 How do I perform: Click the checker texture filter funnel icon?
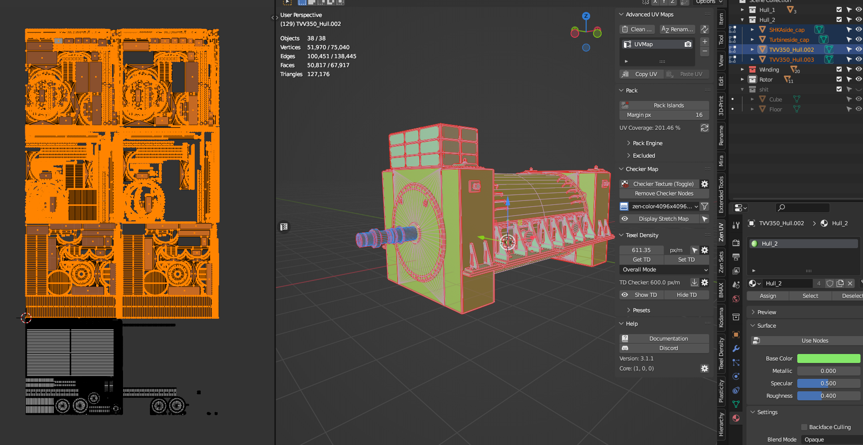705,206
